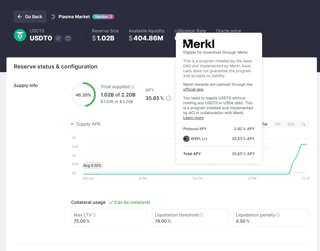Open the official app link

tap(193, 89)
